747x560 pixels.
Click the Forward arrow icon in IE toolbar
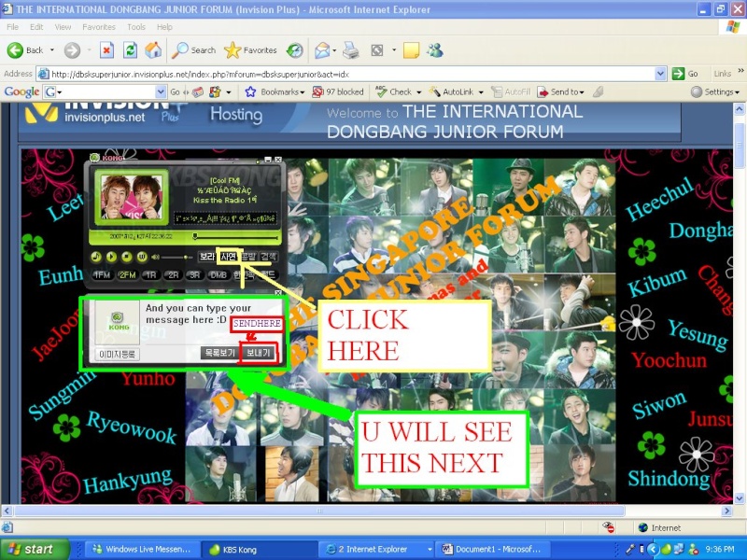click(x=72, y=50)
